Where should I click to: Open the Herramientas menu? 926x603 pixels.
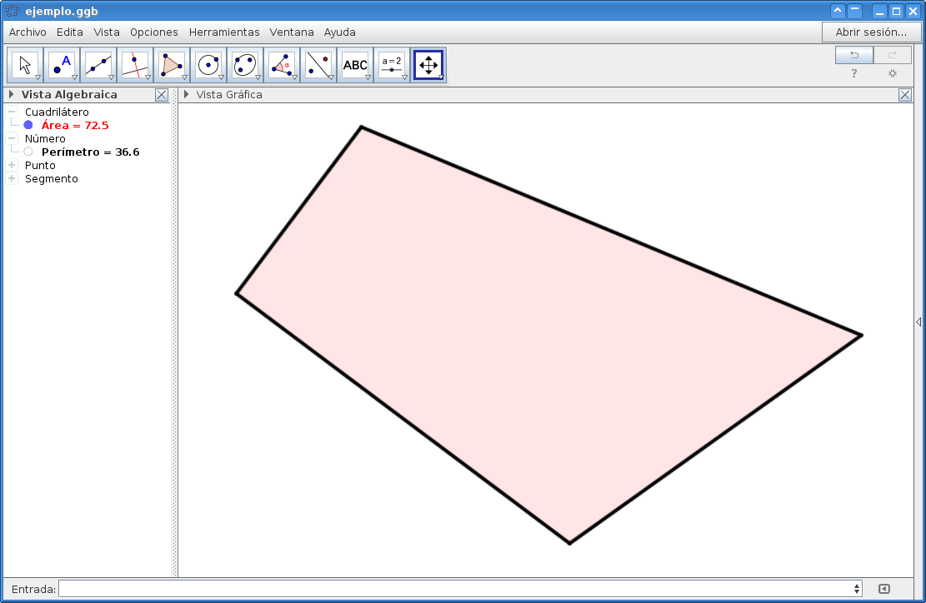(x=224, y=32)
